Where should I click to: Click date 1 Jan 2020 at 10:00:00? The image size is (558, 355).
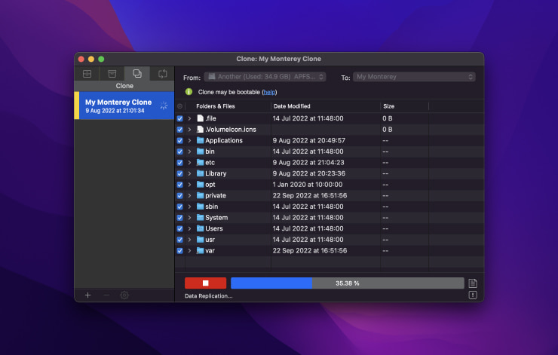click(x=308, y=185)
